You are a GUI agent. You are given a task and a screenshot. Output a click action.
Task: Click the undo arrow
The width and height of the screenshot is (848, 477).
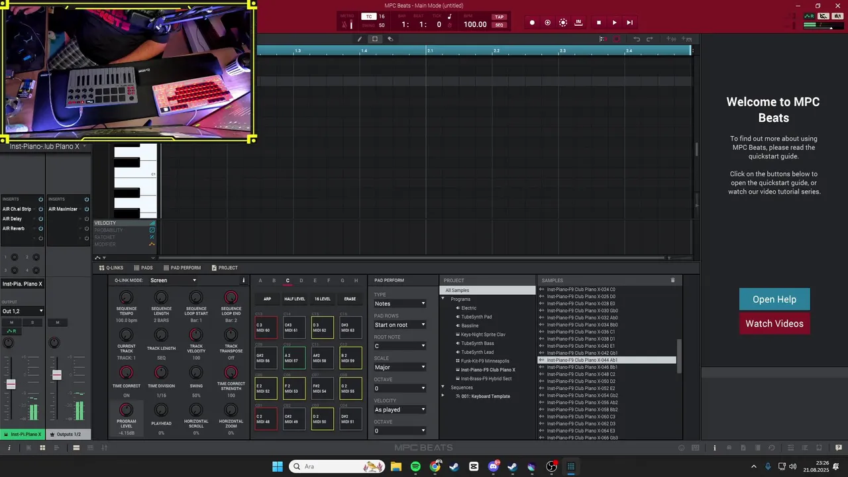point(637,39)
